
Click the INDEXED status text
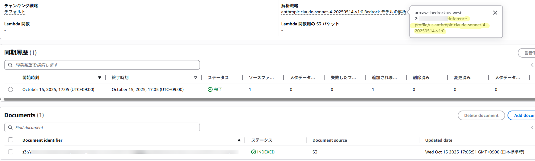(x=266, y=152)
